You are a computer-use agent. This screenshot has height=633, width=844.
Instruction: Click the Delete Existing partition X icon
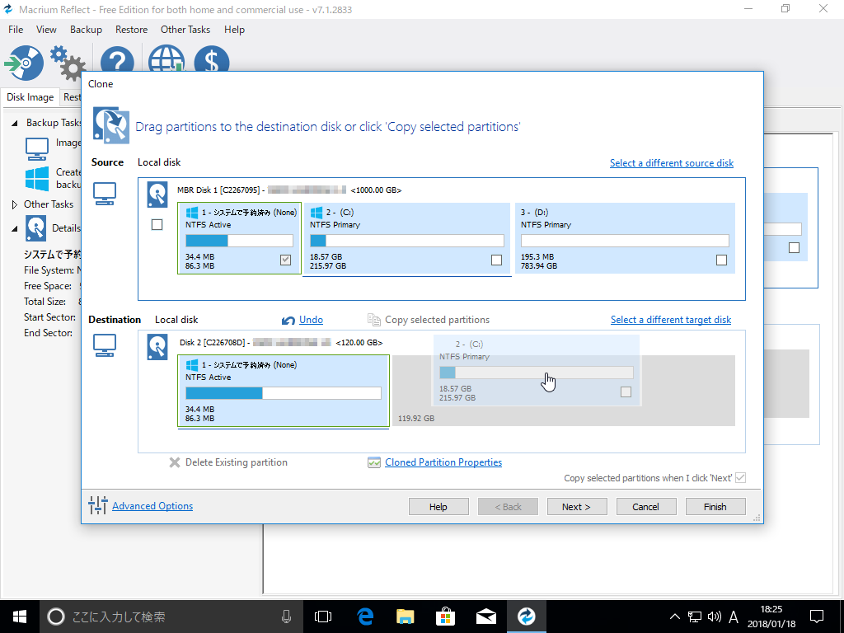pyautogui.click(x=175, y=462)
